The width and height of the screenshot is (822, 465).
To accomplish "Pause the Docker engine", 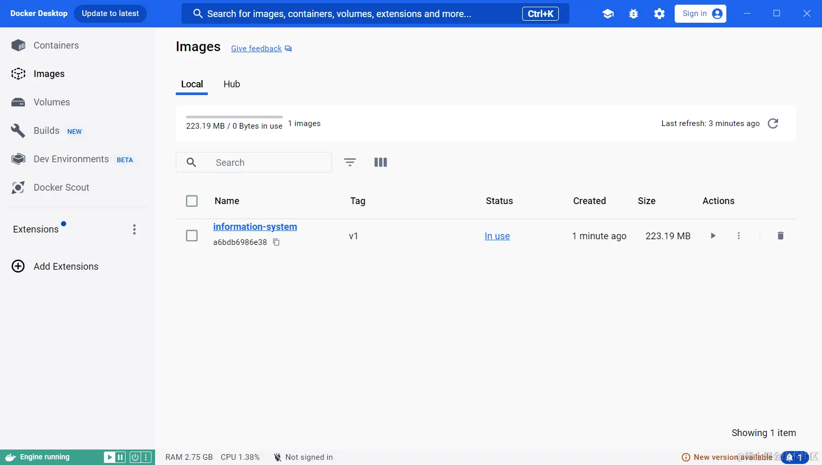I will click(x=120, y=457).
